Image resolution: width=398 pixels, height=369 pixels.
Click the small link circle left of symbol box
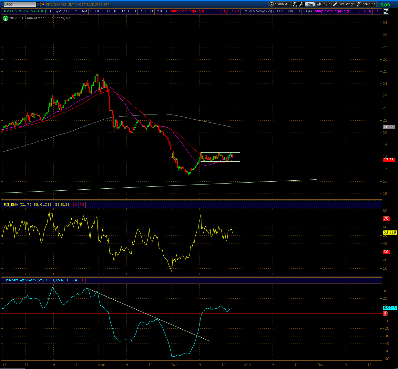1,5
